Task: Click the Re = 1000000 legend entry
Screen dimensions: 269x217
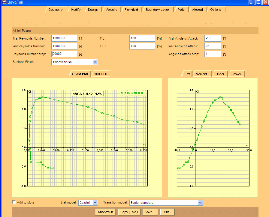Action: tap(133, 93)
